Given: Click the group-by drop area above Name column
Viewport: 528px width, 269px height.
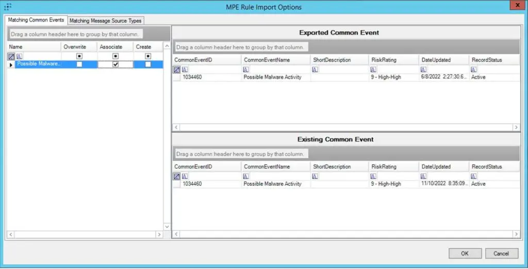Looking at the screenshot, I should tap(89, 34).
